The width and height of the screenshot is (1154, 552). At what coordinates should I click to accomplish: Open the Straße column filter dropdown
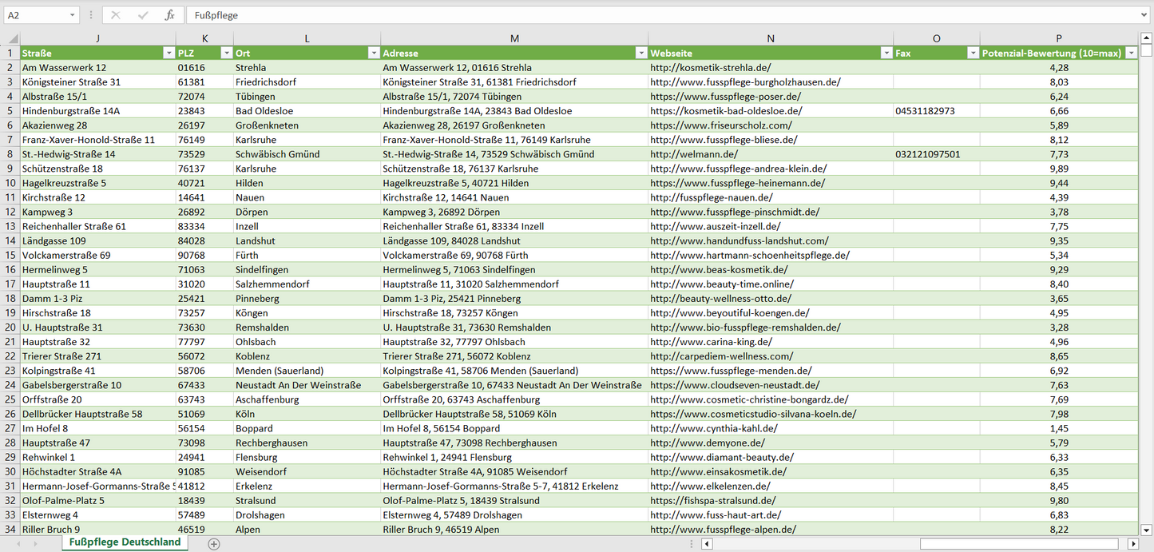168,53
